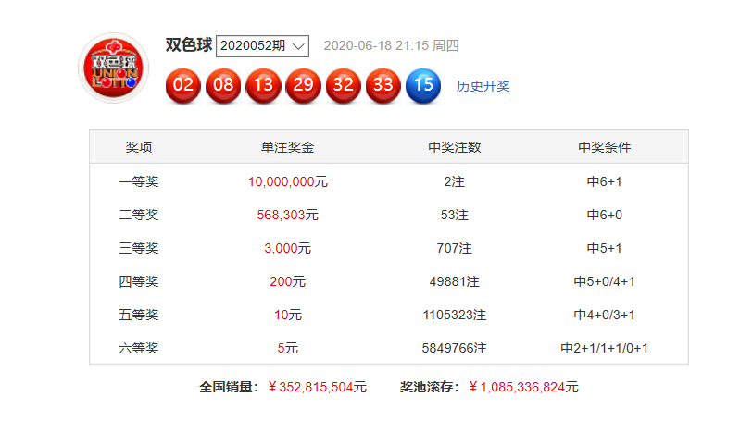
Task: Click the ￥1,085,336,824元 jackpot figure
Action: tap(523, 388)
